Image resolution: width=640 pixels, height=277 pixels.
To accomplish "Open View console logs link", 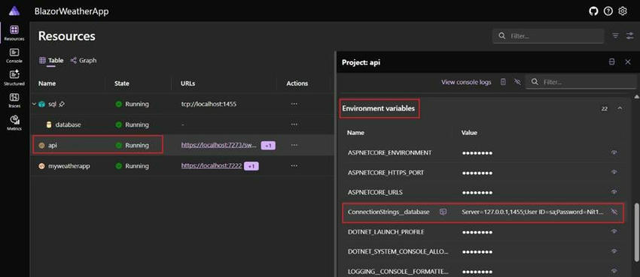I will coord(466,82).
